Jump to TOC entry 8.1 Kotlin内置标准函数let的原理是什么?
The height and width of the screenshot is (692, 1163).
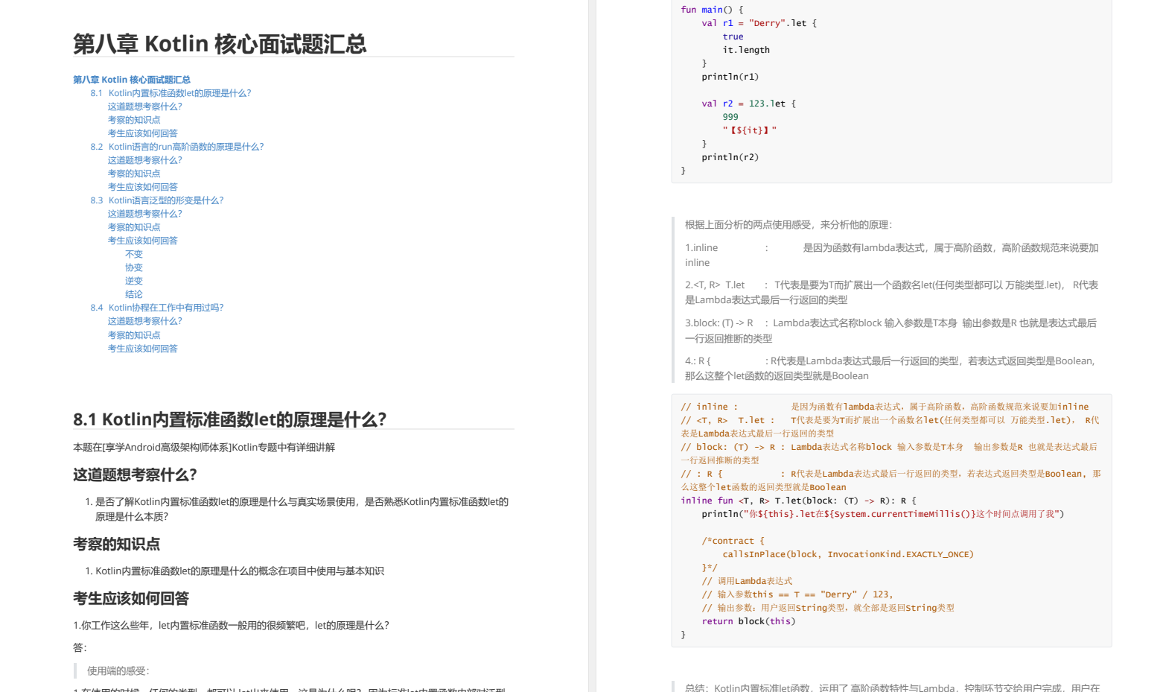(x=171, y=93)
